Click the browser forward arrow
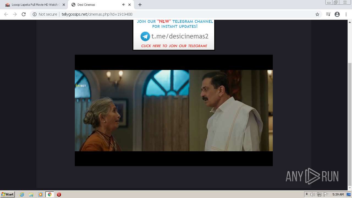 [x=15, y=14]
